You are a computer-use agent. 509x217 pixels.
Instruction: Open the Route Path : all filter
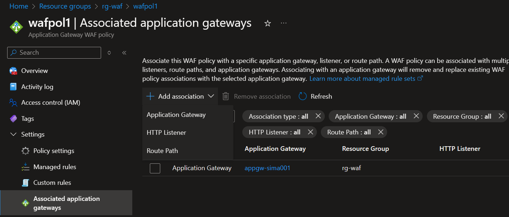tap(349, 132)
